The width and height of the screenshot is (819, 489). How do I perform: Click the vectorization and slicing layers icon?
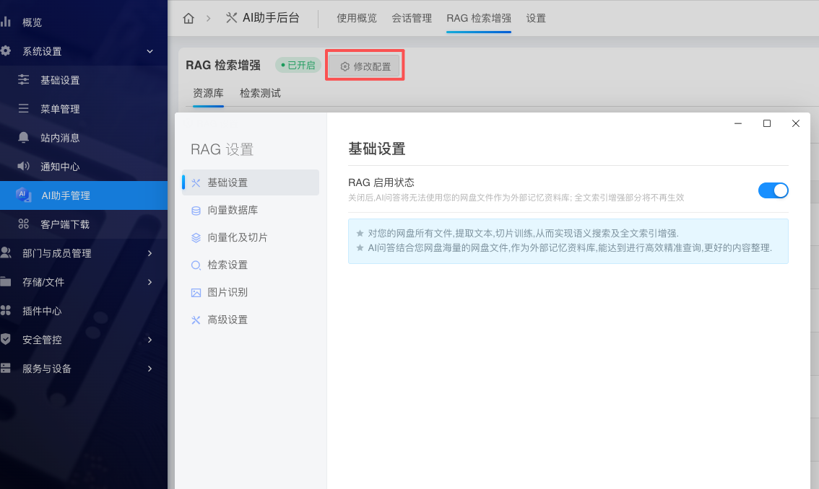pyautogui.click(x=196, y=238)
